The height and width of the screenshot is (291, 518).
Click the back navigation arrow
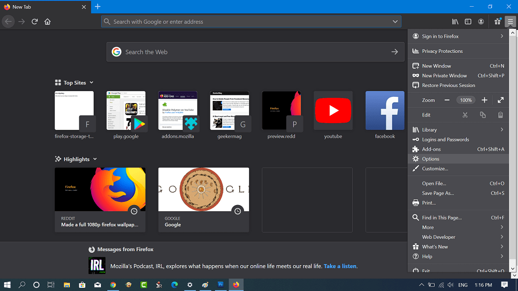tap(8, 22)
